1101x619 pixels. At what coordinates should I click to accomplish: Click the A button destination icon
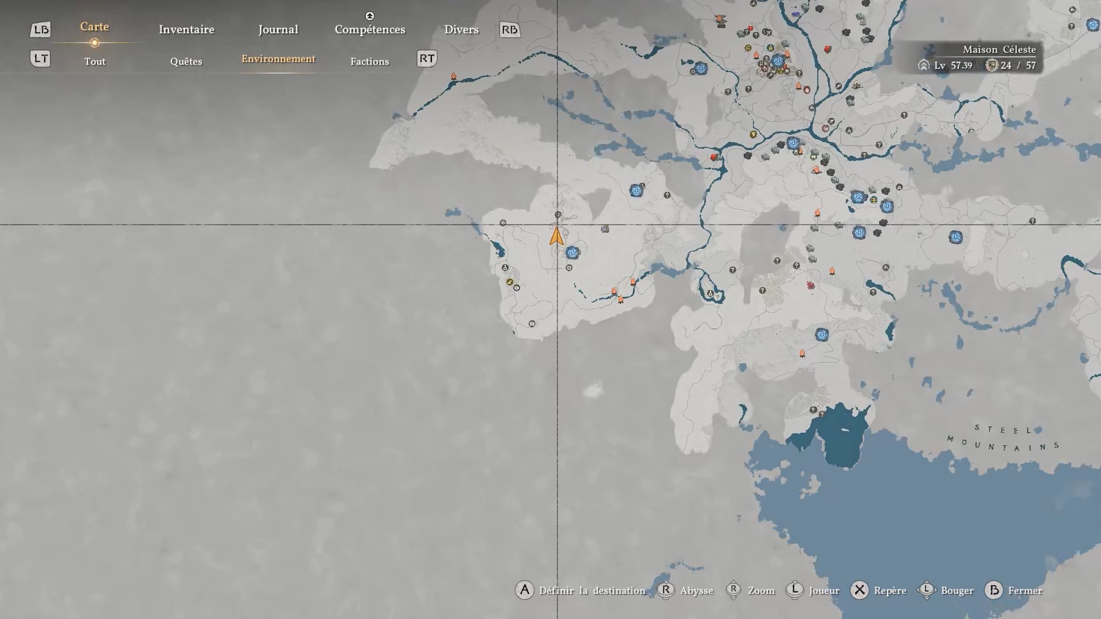[524, 590]
